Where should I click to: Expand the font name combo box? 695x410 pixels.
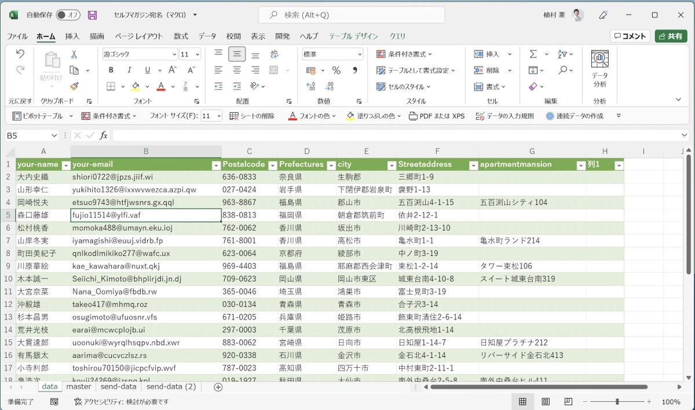[x=174, y=54]
